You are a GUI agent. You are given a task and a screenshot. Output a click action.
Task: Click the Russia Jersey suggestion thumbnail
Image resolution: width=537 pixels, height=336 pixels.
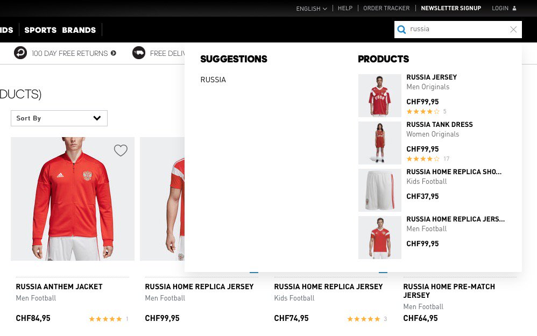(379, 96)
